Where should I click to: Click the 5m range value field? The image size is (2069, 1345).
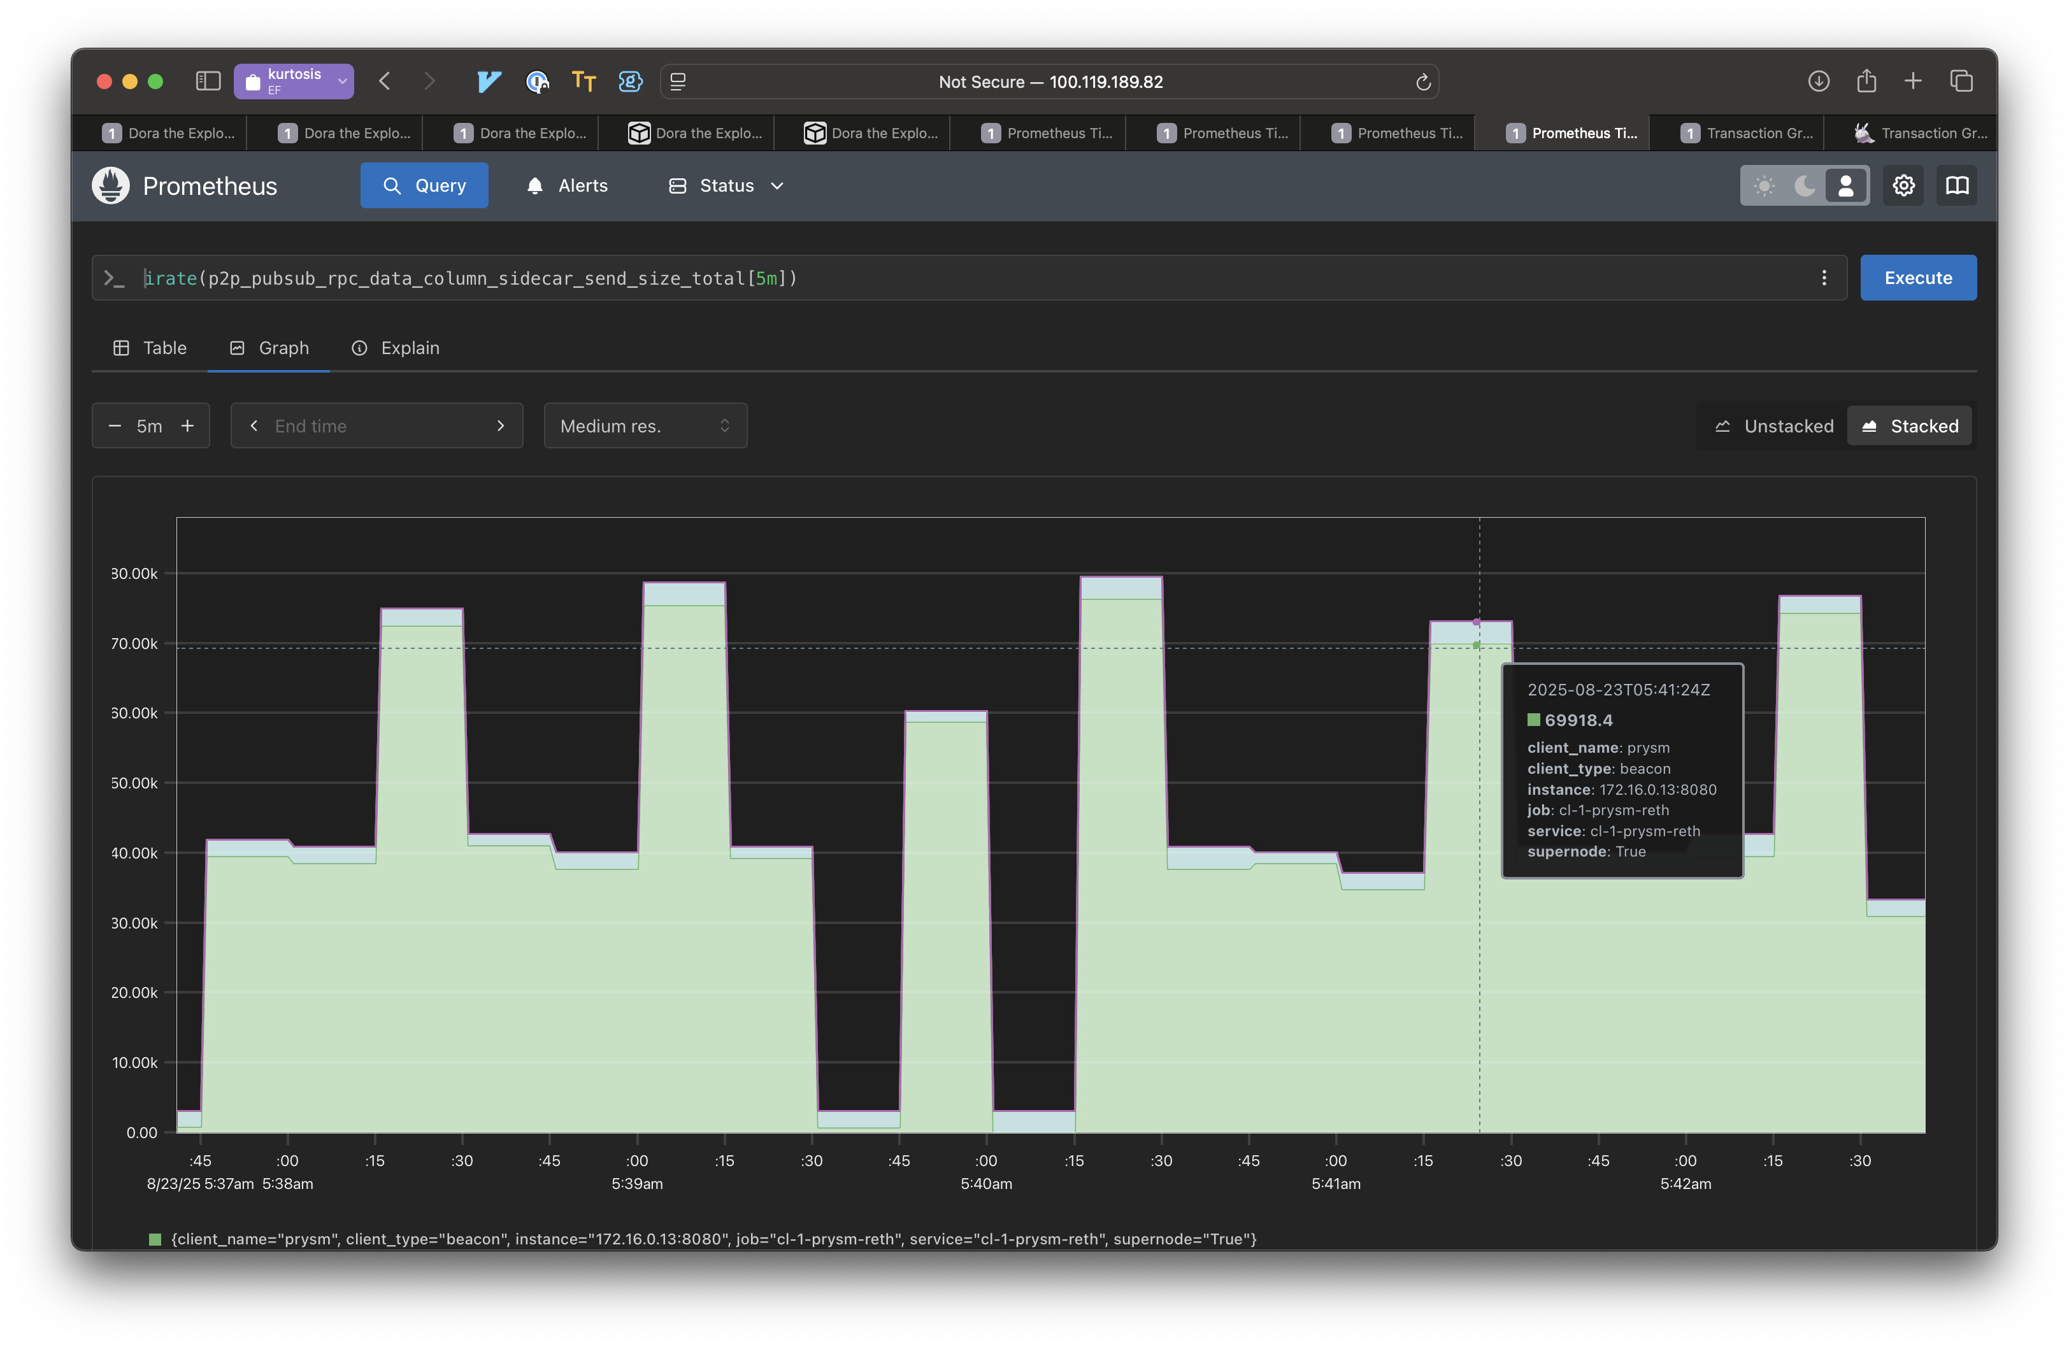click(x=150, y=426)
